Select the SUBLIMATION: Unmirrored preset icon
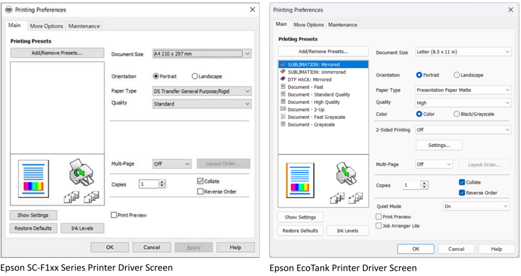This screenshot has width=521, height=276. point(283,72)
